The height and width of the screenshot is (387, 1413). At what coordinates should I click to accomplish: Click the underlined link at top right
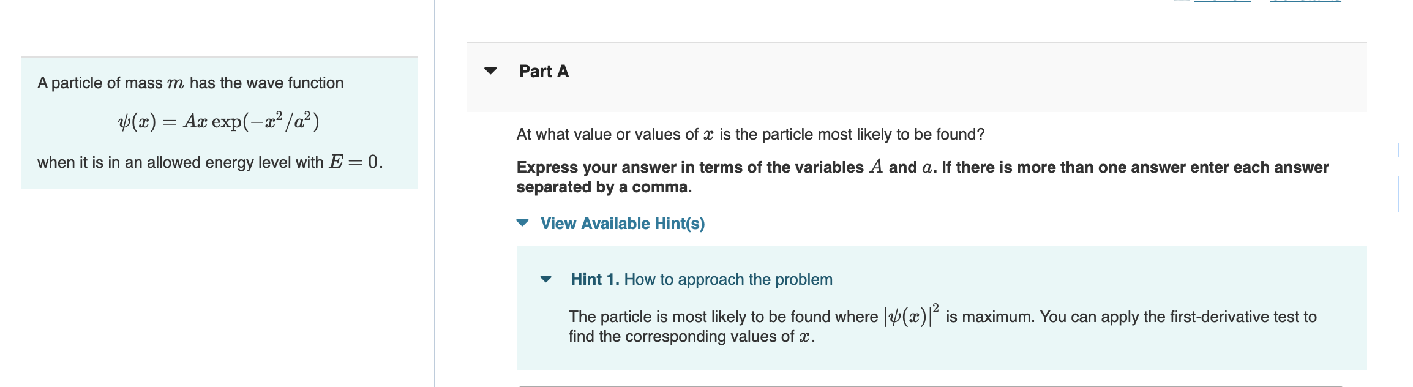pyautogui.click(x=1223, y=2)
